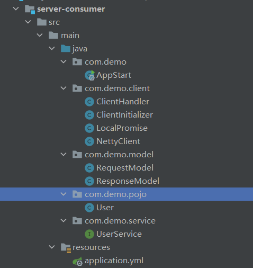Click the UserService interface icon
This screenshot has height=268, width=253.
coord(89,234)
